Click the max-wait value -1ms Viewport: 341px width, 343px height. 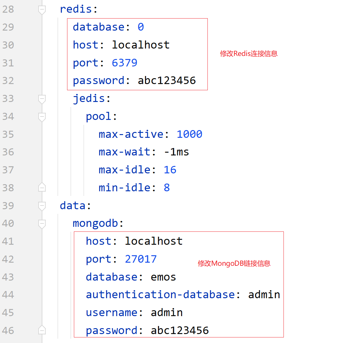tap(176, 152)
